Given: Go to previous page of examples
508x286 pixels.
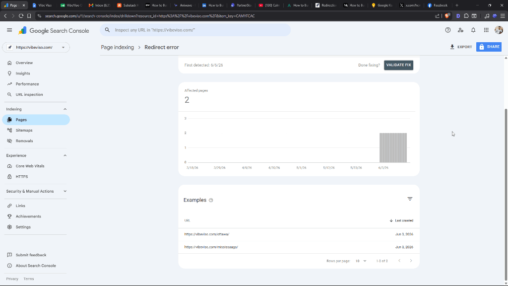Looking at the screenshot, I should 399,261.
